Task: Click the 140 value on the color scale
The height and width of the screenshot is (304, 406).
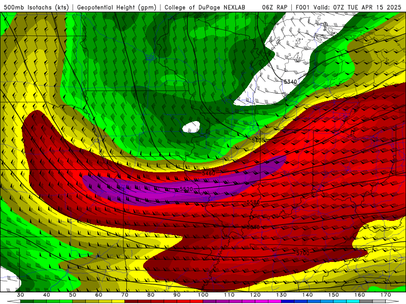Action: coord(308,295)
